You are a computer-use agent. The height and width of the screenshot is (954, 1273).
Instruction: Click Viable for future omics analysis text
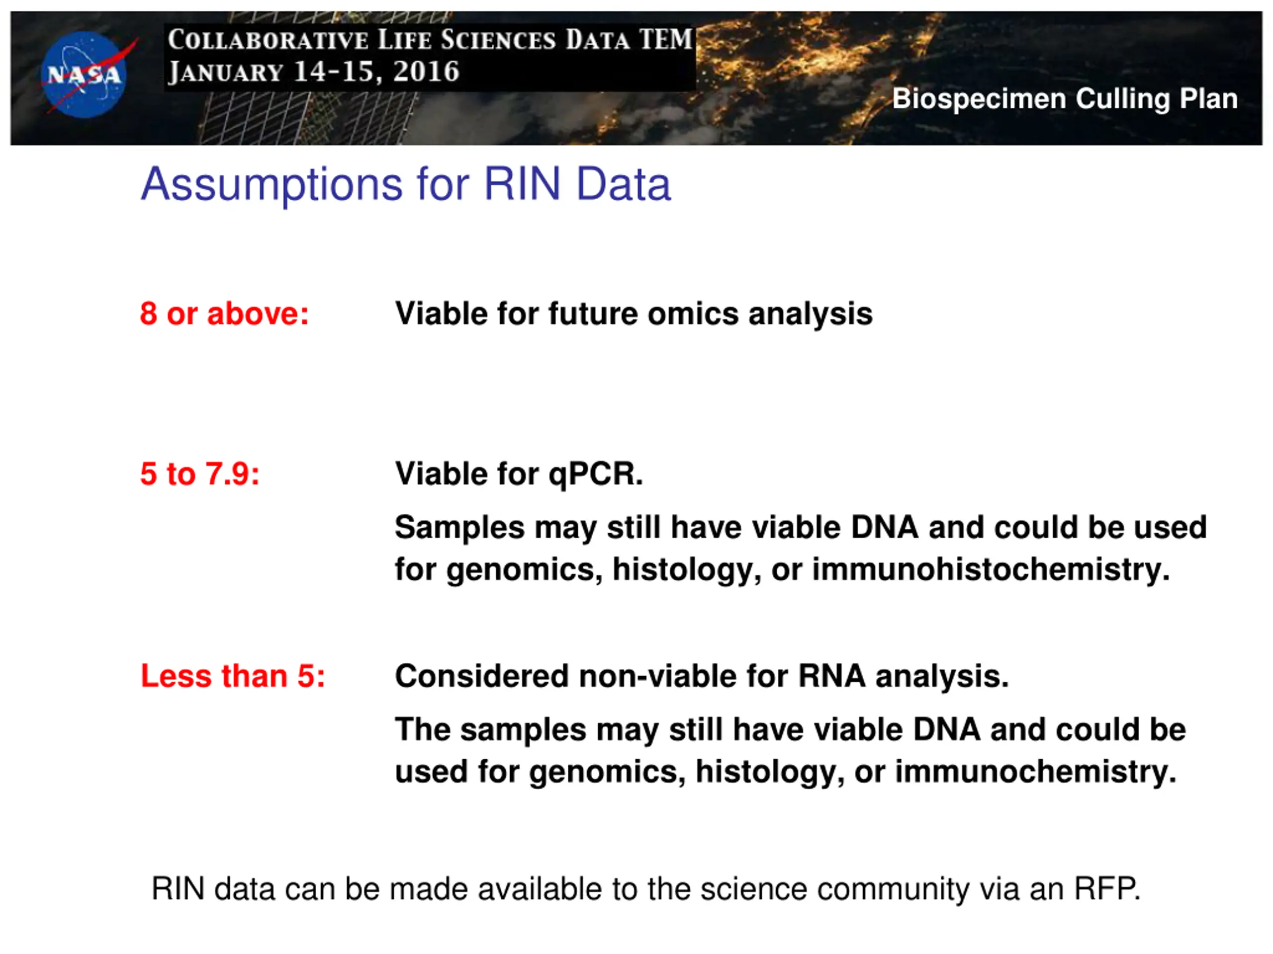(634, 315)
